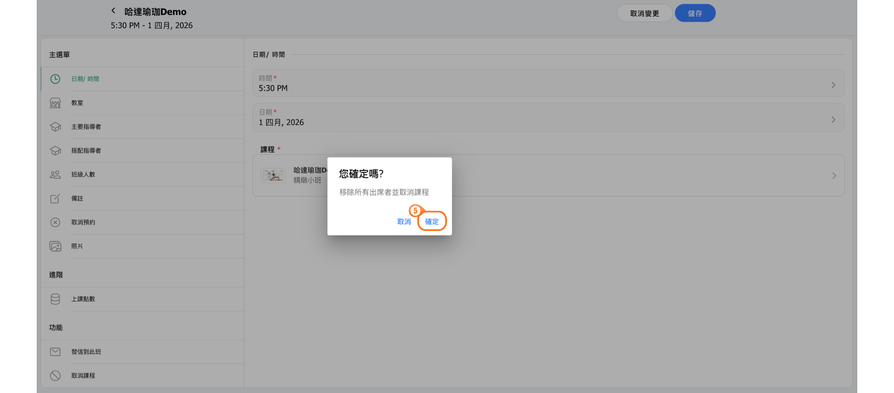Click the 發信到此班 envelope icon

pos(55,352)
